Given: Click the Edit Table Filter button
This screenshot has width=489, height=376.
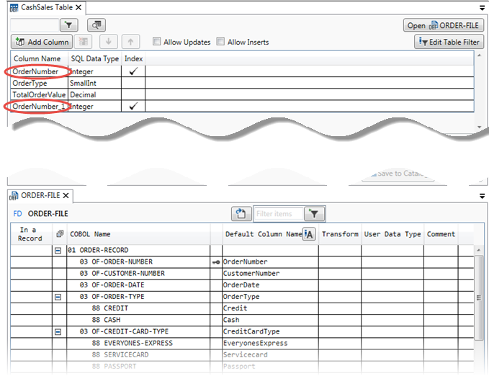Looking at the screenshot, I should pos(448,42).
